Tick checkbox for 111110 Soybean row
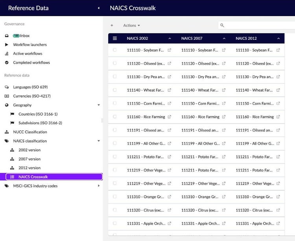Viewport: 295px width, 241px height. pos(114,50)
